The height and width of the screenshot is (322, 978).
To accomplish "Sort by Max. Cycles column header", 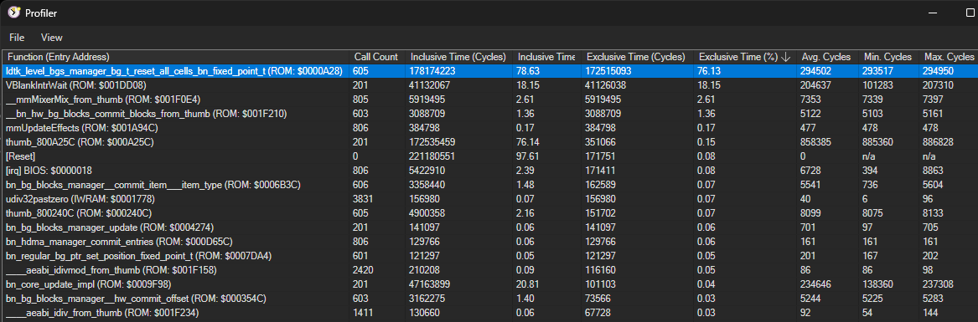I will point(948,57).
